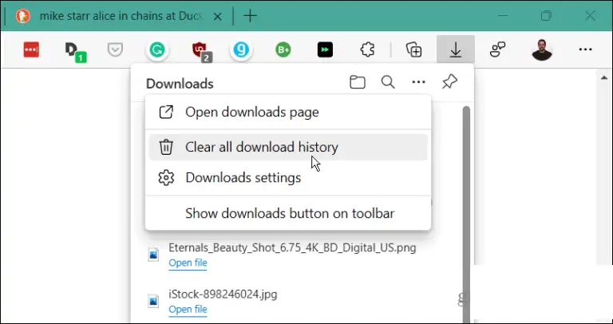Search downloads with the magnifier icon
This screenshot has height=324, width=613.
[388, 82]
